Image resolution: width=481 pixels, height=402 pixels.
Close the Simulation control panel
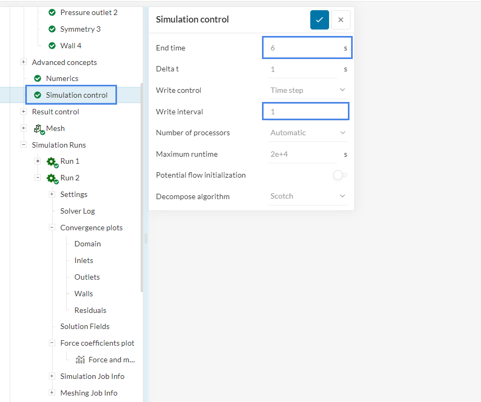point(341,20)
